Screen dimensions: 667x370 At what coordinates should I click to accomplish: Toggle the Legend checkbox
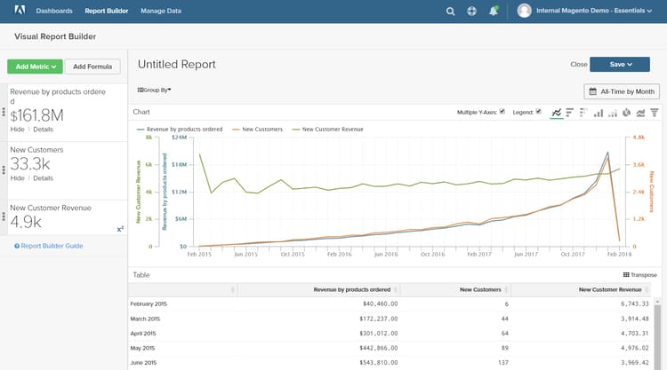538,112
